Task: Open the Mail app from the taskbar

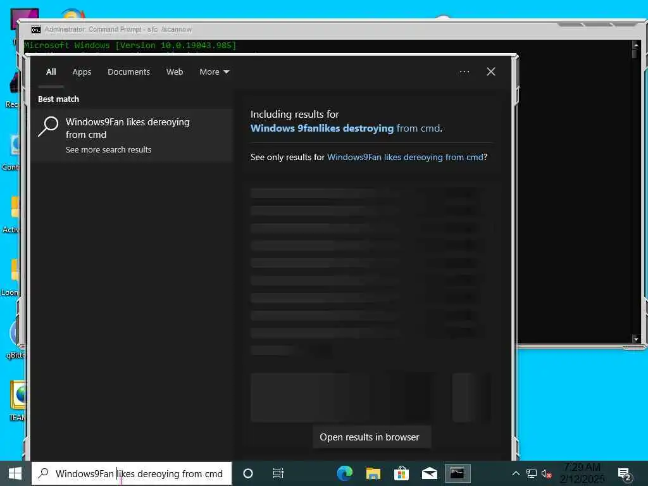Action: coord(430,473)
